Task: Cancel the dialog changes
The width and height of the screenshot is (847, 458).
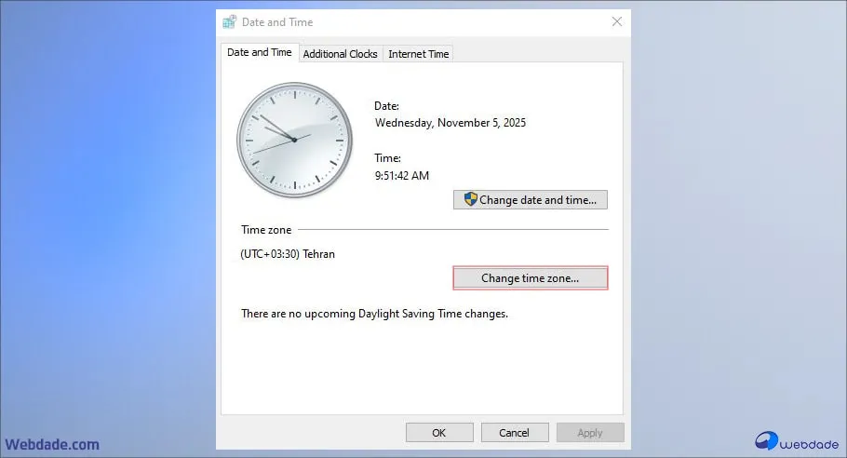Action: [x=514, y=433]
